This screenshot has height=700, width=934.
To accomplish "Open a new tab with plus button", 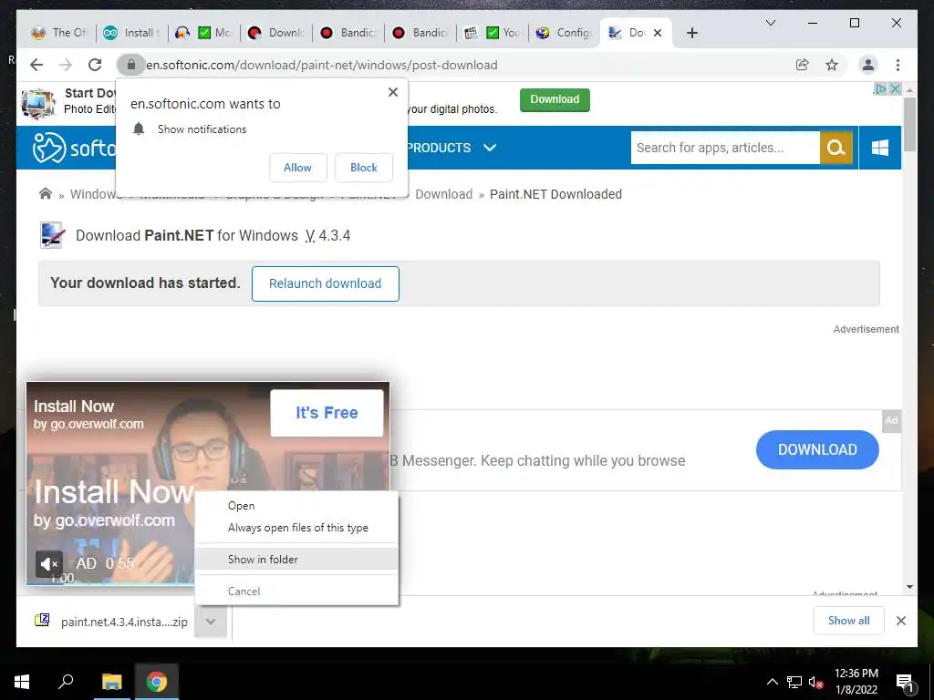I will 691,33.
